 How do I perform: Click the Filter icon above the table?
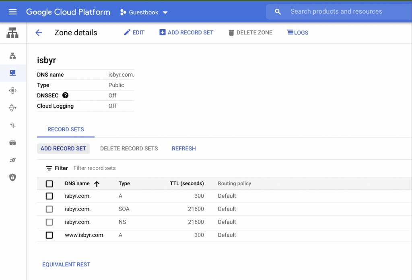pyautogui.click(x=49, y=168)
